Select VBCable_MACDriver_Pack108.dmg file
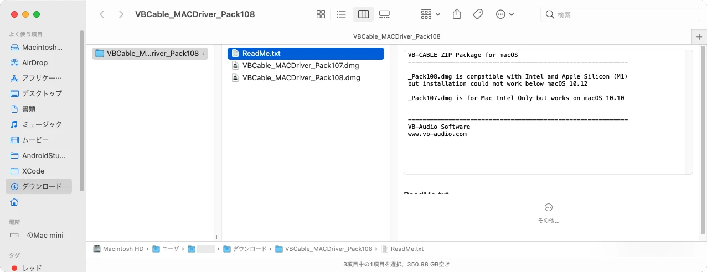The width and height of the screenshot is (707, 272). point(306,77)
